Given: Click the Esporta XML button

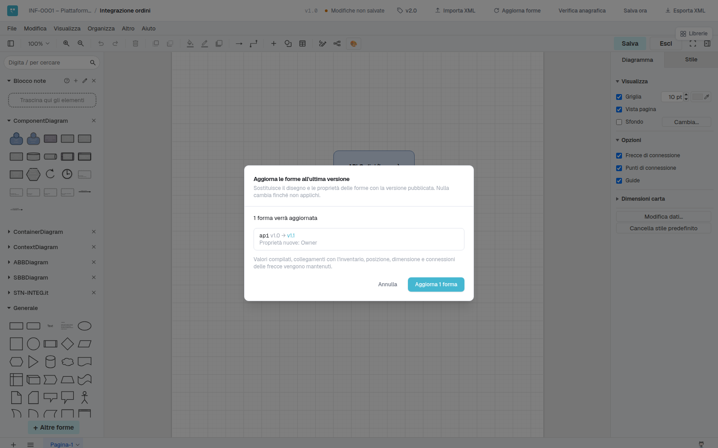Looking at the screenshot, I should coord(685,10).
